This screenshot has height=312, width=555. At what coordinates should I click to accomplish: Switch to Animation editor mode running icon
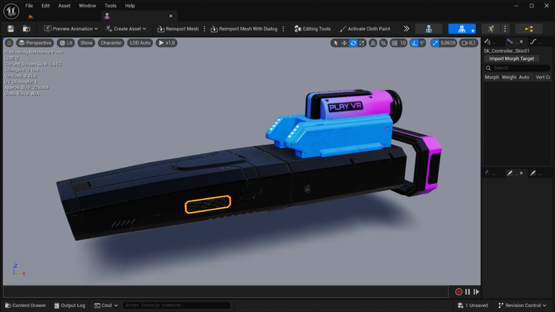491,29
